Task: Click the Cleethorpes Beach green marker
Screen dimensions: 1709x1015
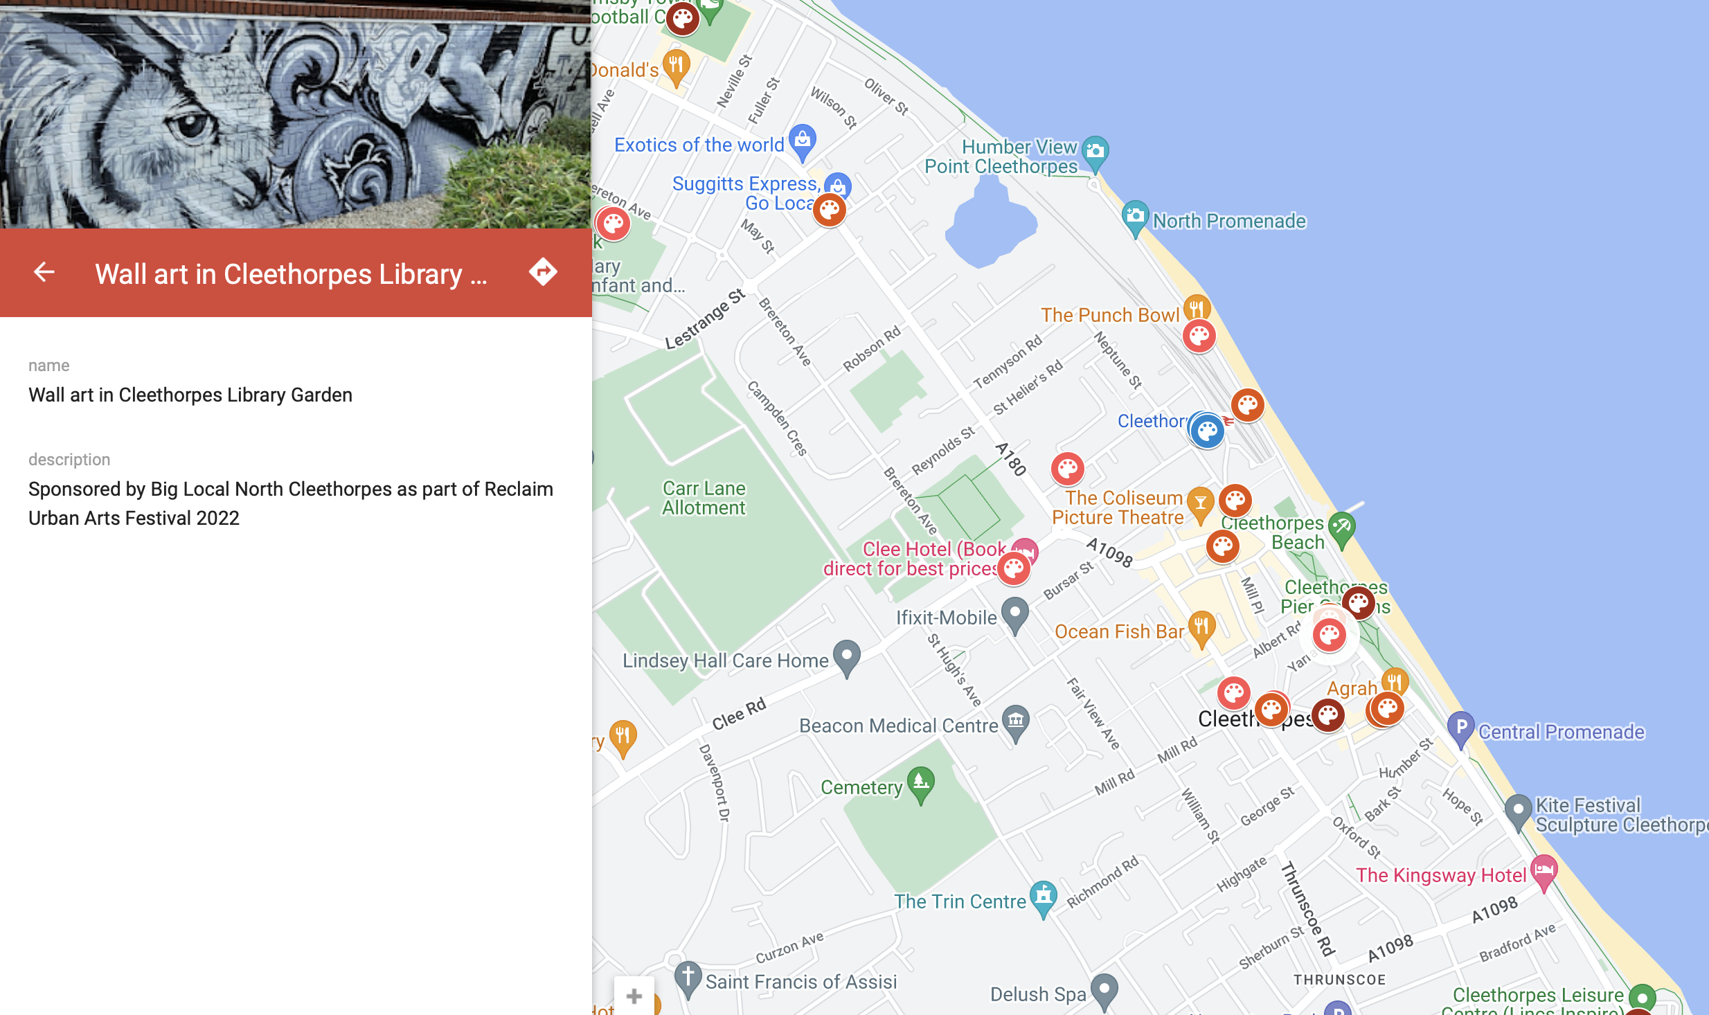Action: pyautogui.click(x=1342, y=528)
